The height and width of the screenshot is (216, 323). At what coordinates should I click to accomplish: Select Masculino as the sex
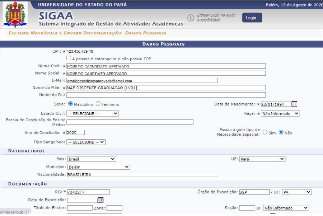[x=70, y=104]
